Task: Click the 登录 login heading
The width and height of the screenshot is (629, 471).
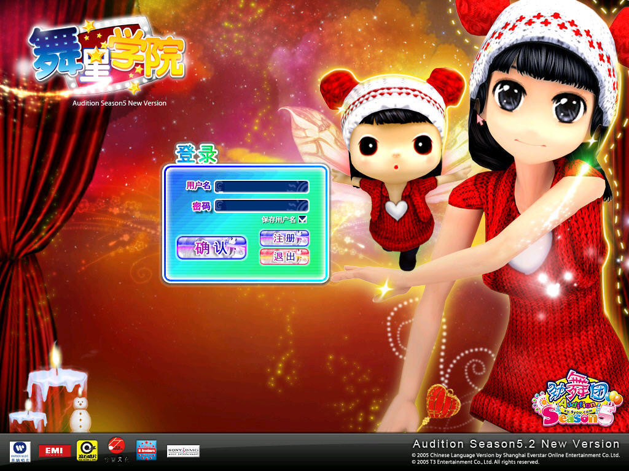Action: [x=196, y=154]
